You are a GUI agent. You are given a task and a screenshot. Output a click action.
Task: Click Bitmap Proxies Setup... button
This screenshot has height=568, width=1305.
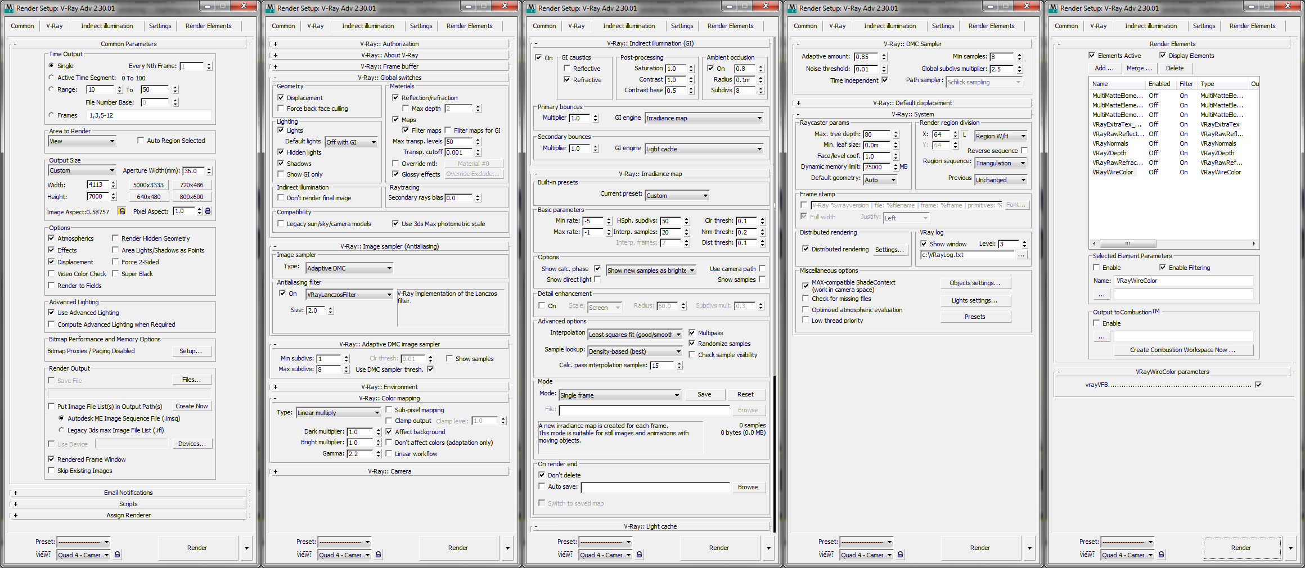click(x=191, y=351)
